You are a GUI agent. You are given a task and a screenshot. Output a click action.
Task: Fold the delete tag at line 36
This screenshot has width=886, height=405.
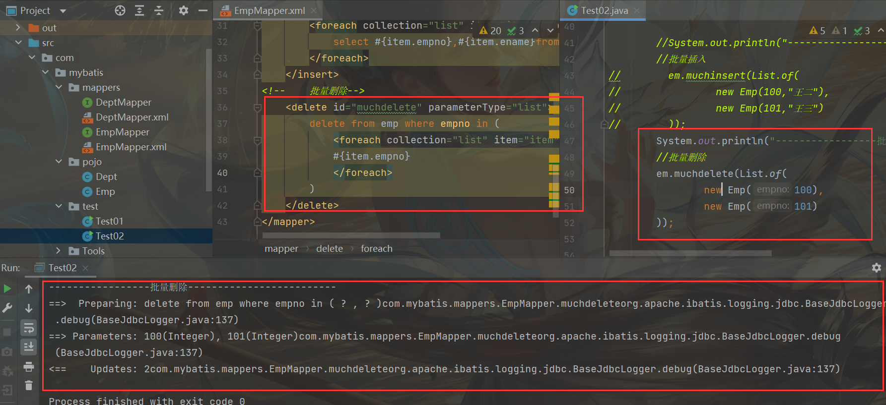tap(257, 108)
